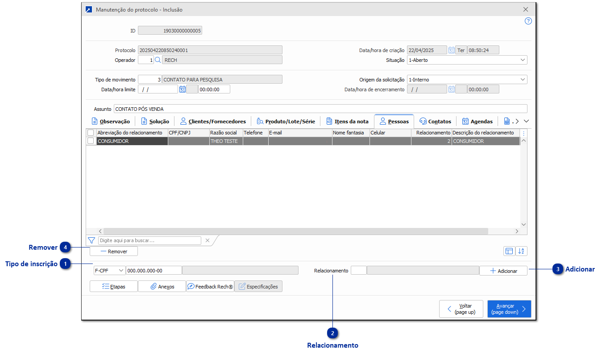Show more tabs with the right arrow
This screenshot has width=602, height=357.
click(517, 121)
